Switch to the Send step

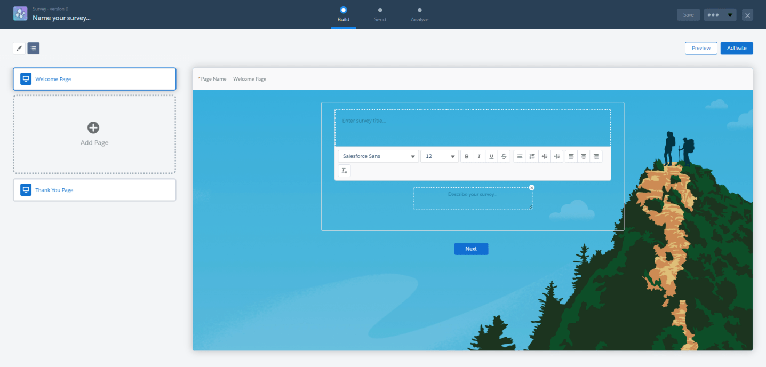click(380, 14)
